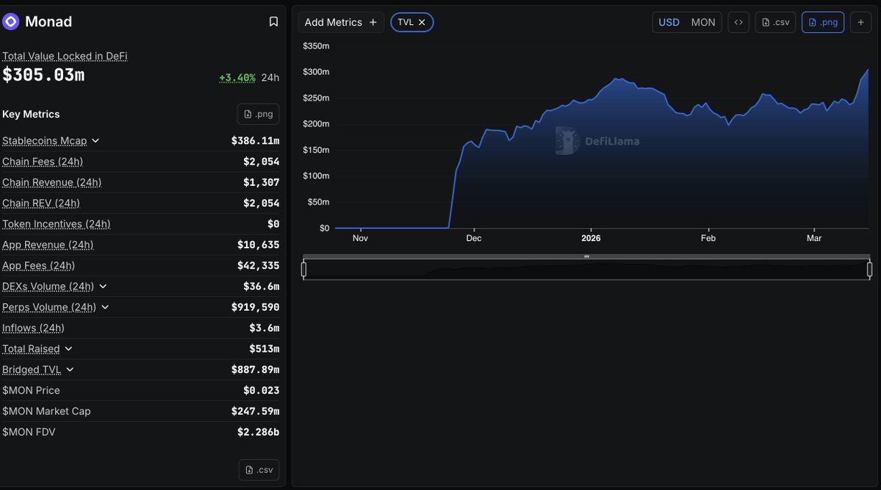Expand the Perps Volume (24h) breakdown
Image resolution: width=881 pixels, height=490 pixels.
(105, 307)
